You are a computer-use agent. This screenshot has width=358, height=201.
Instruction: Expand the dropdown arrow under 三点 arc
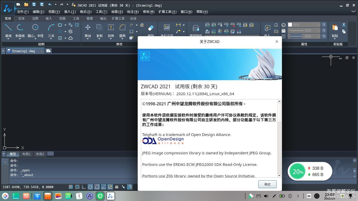51,39
